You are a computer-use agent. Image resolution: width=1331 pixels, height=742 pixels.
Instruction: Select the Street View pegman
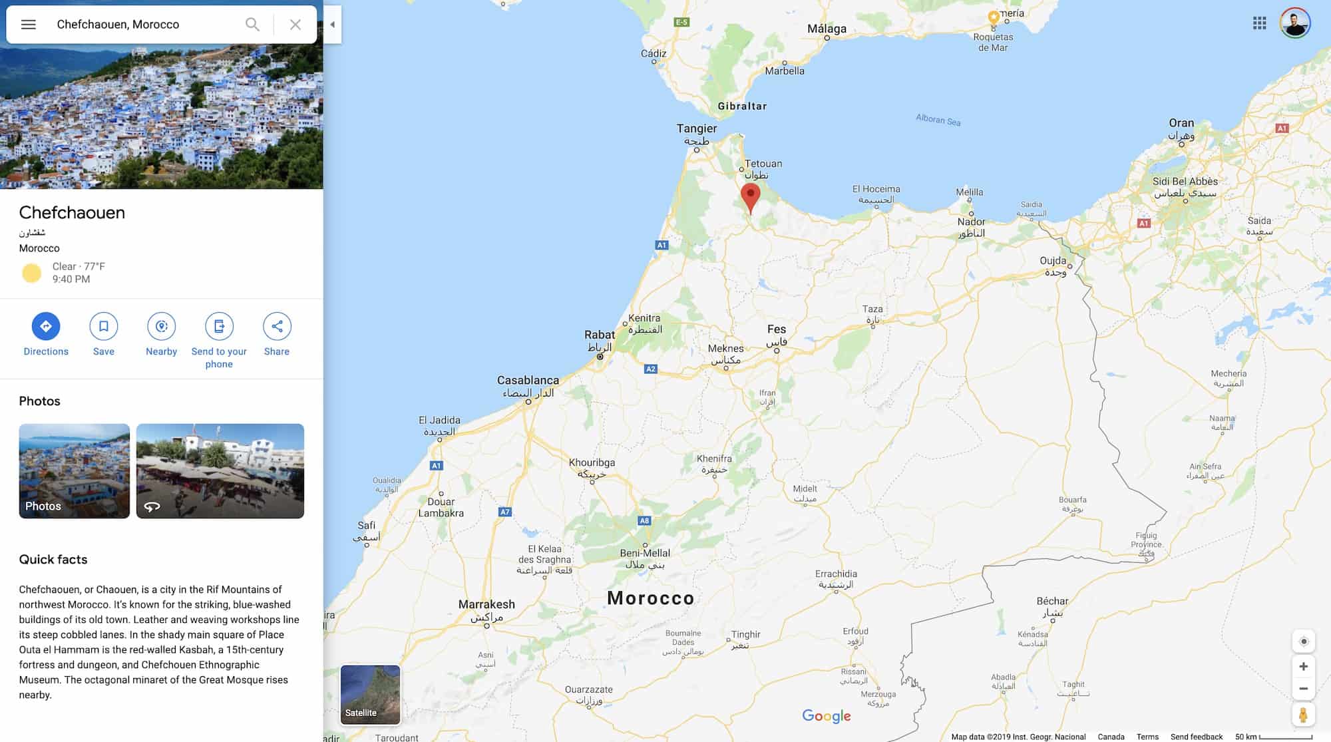tap(1304, 715)
